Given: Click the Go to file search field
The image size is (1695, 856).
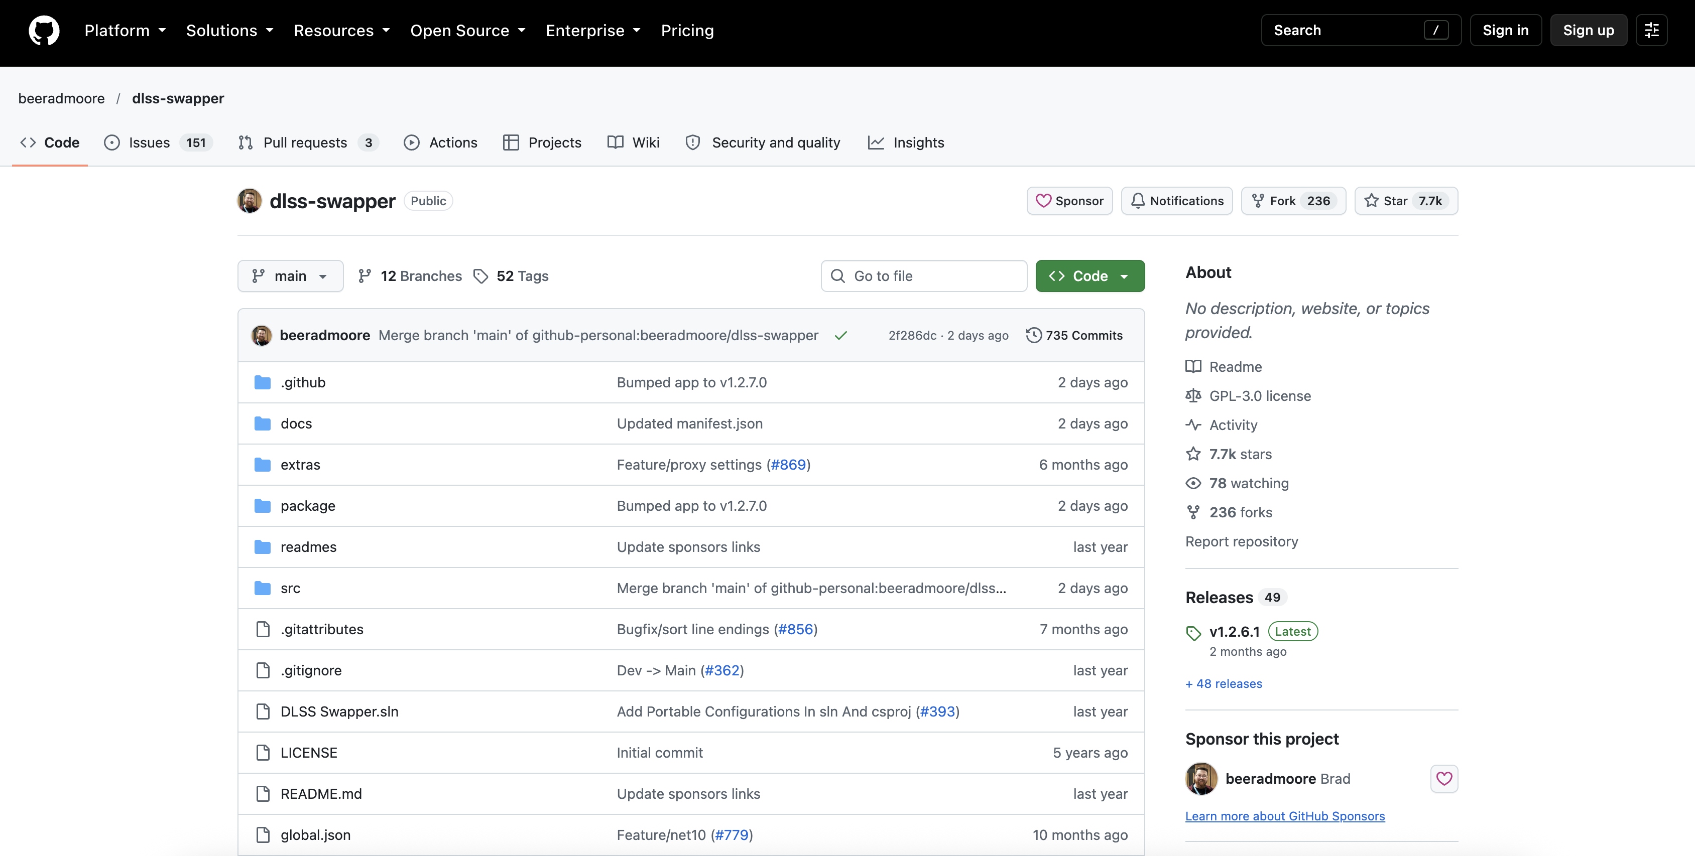Looking at the screenshot, I should [x=924, y=276].
